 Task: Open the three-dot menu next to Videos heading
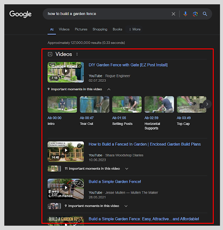tap(77, 54)
